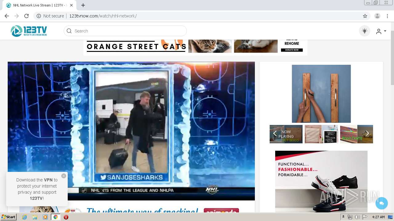The height and width of the screenshot is (221, 394).
Task: Focus the Search input field
Action: click(125, 31)
